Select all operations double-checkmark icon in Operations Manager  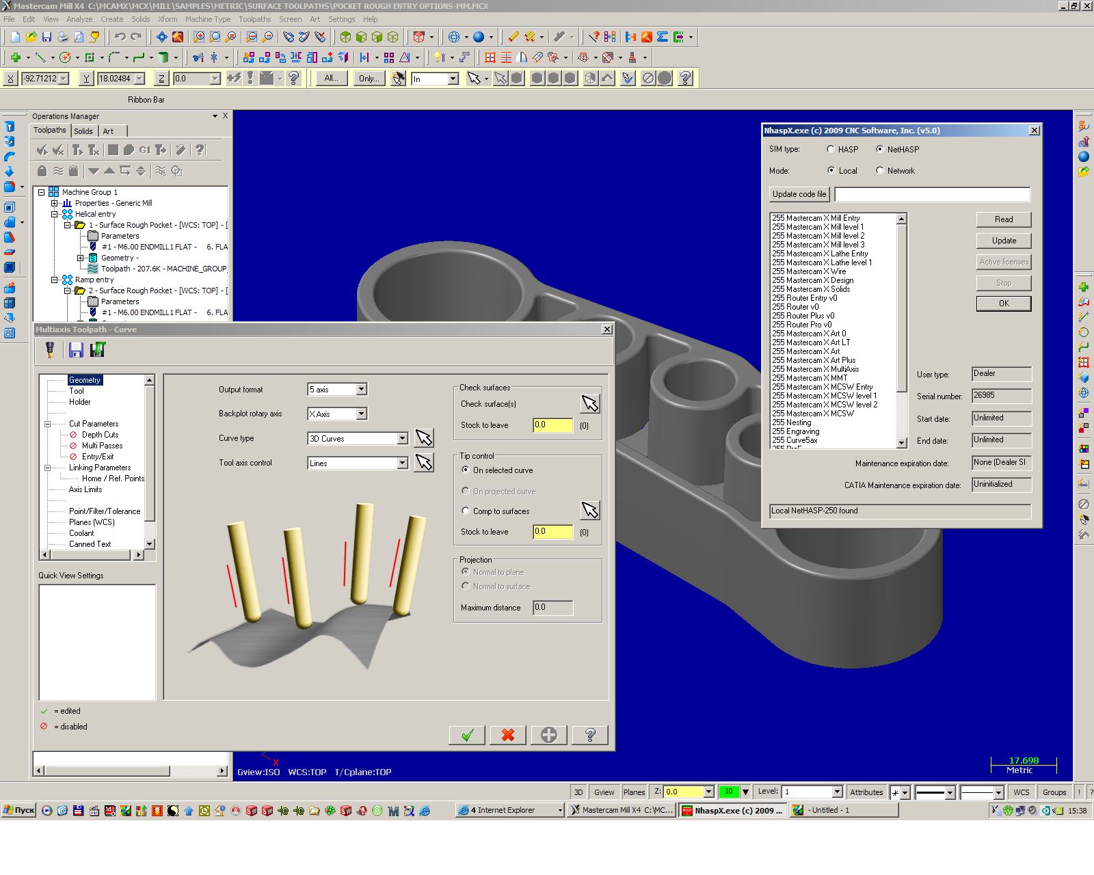[42, 150]
